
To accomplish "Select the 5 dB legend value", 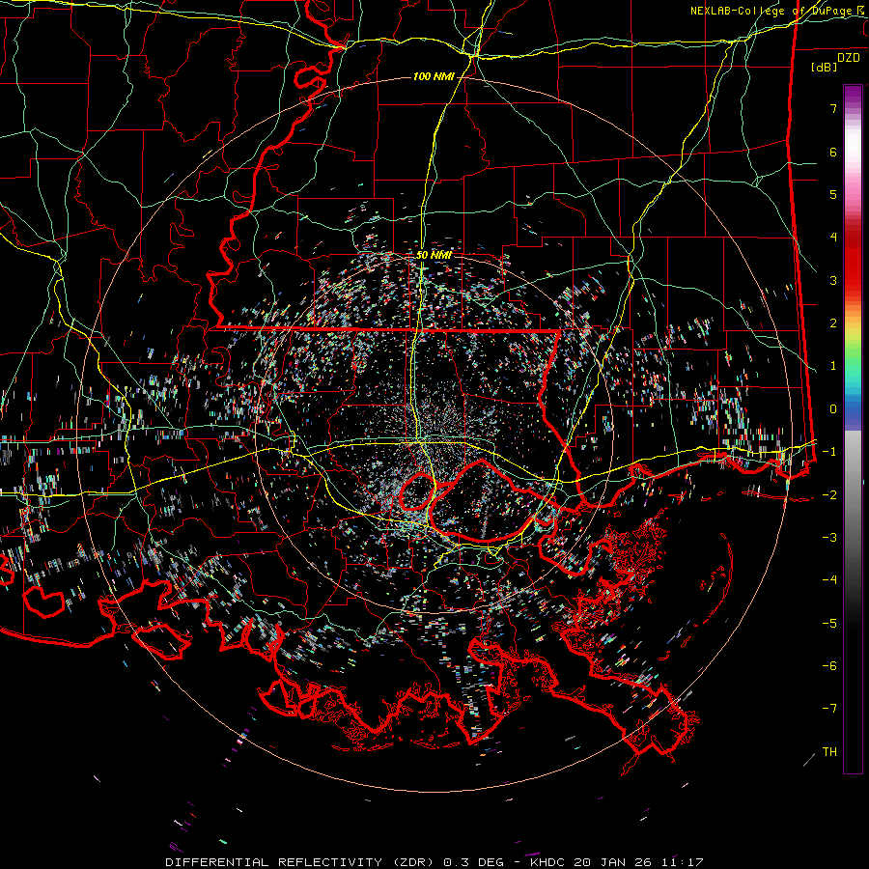I will (833, 194).
